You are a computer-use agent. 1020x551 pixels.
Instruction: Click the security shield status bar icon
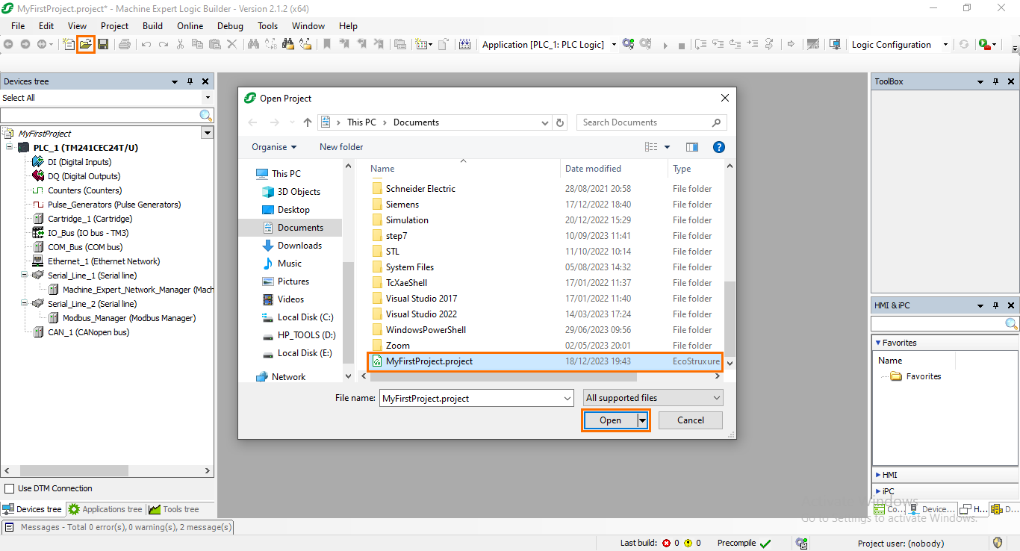tap(998, 543)
